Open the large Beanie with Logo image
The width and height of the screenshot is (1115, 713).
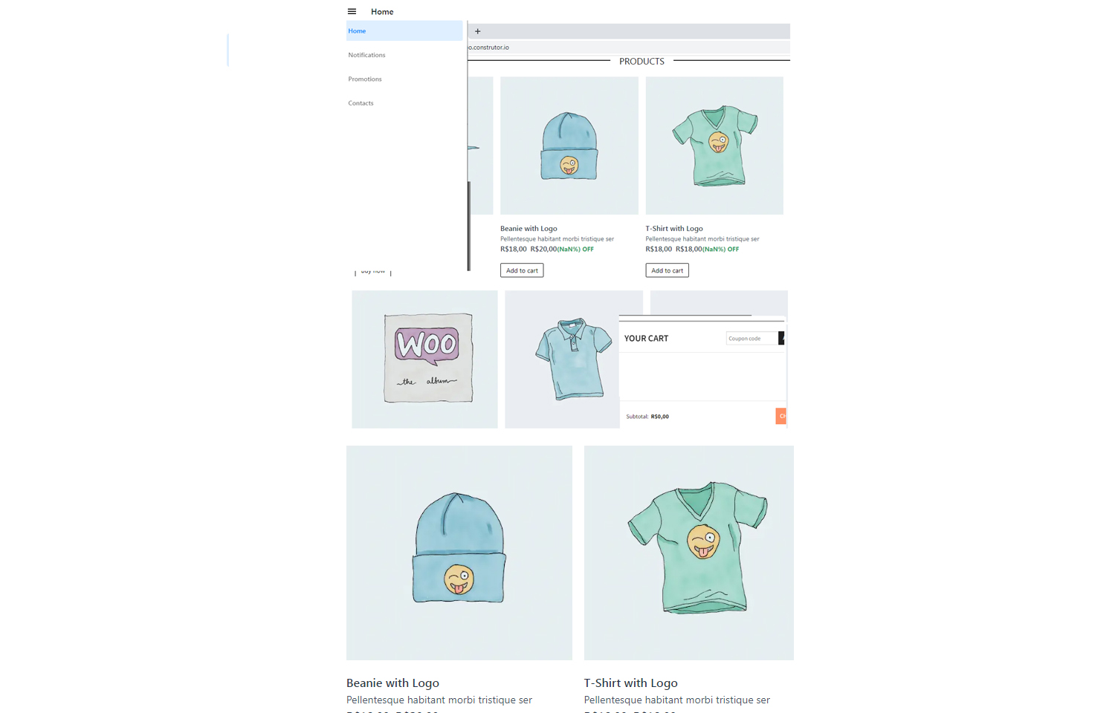coord(459,553)
